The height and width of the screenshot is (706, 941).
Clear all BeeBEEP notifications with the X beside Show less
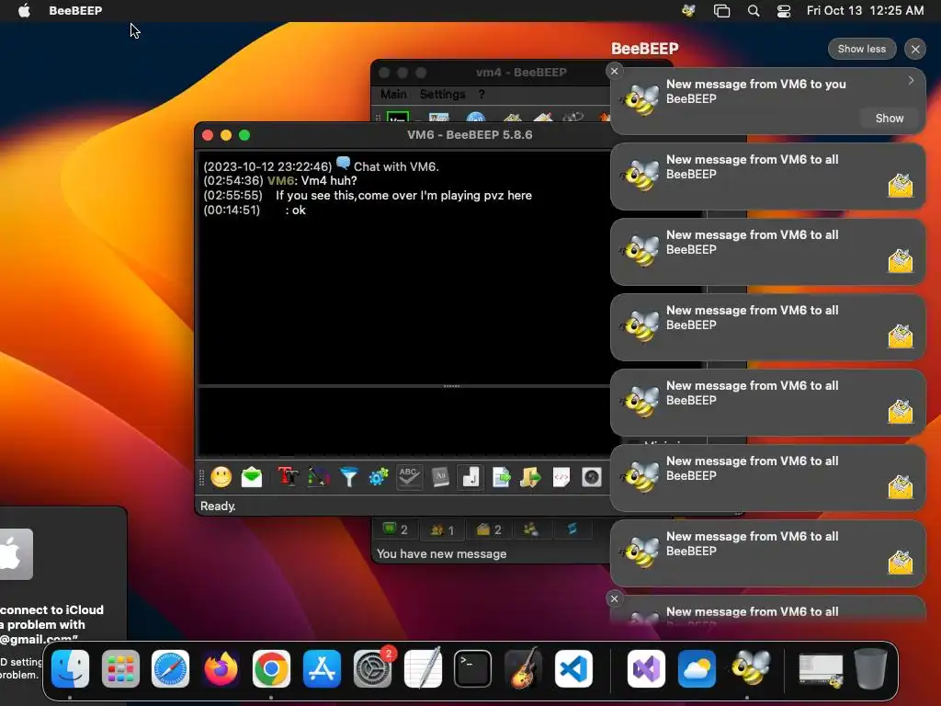915,50
